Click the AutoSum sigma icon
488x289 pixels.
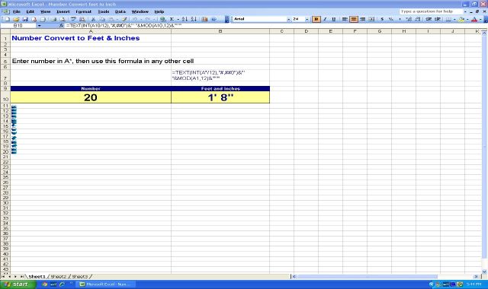(172, 19)
